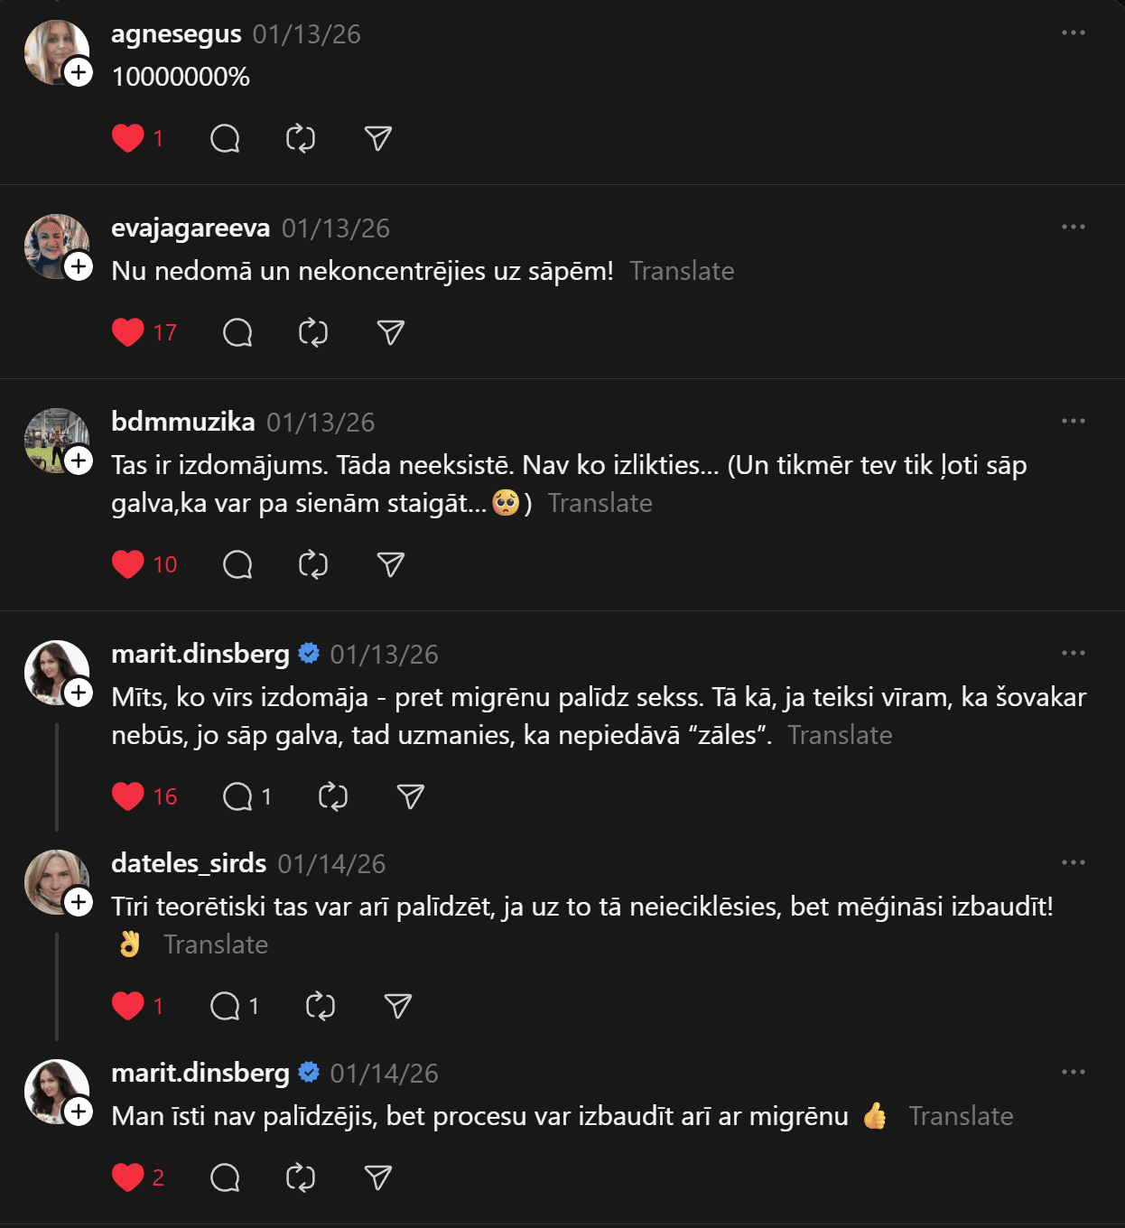The height and width of the screenshot is (1228, 1125).
Task: Open agnesegus's profile via username
Action: click(176, 34)
